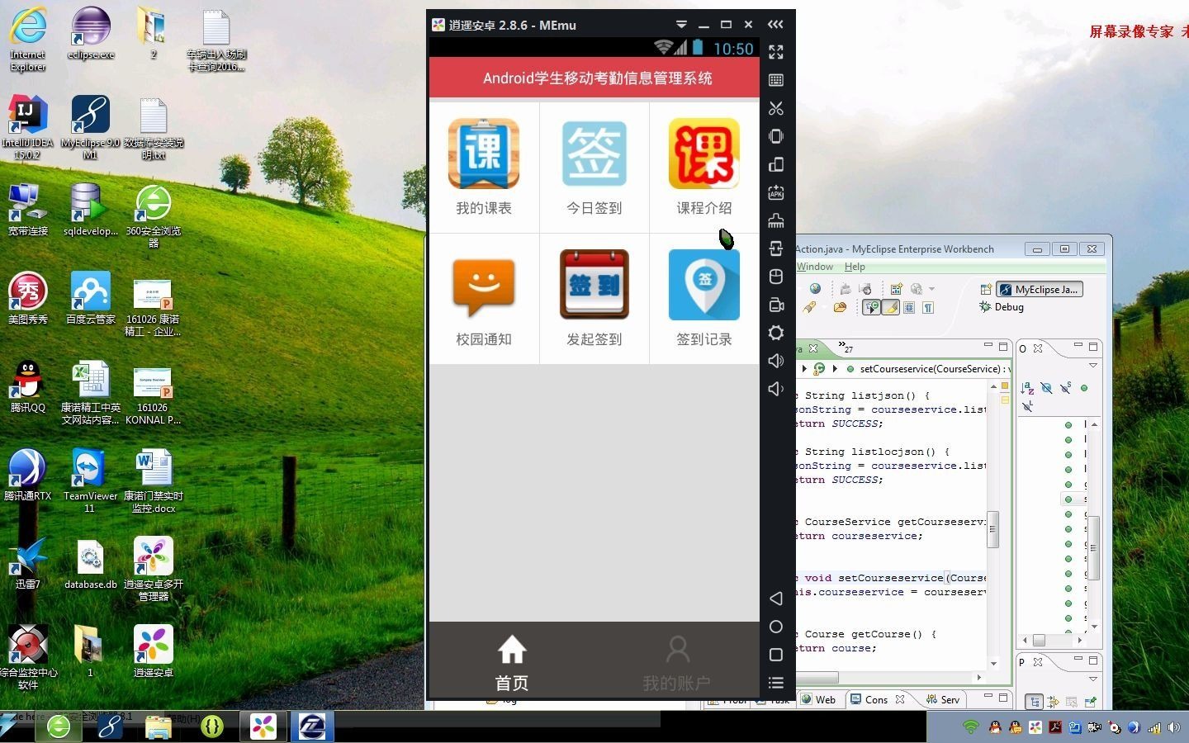1189x743 pixels.
Task: Toggle hide fields in Outline view
Action: (x=1045, y=388)
